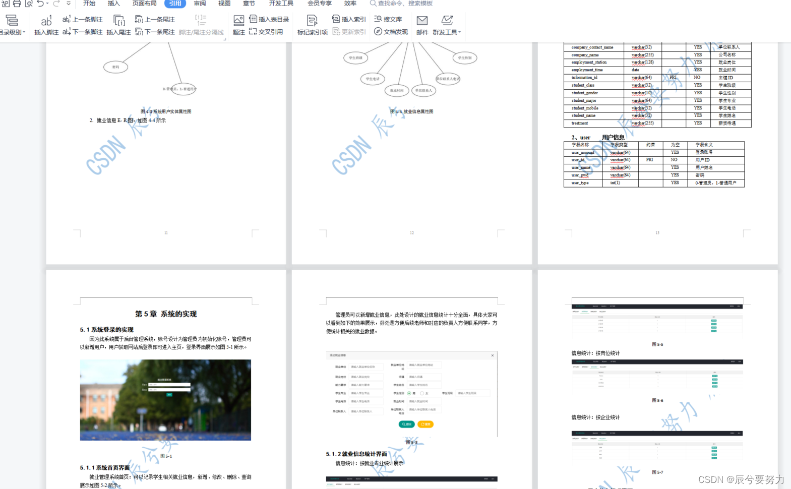Click the blurred login page screenshot 图5-1
Viewport: 791px width, 489px height.
(165, 400)
